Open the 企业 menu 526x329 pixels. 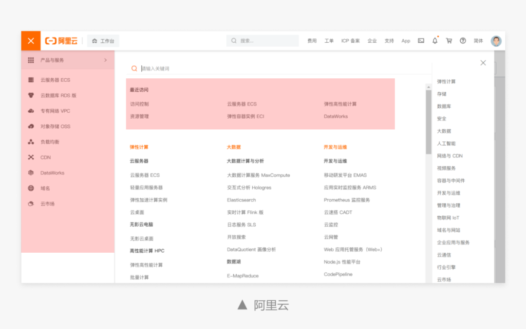pos(372,41)
